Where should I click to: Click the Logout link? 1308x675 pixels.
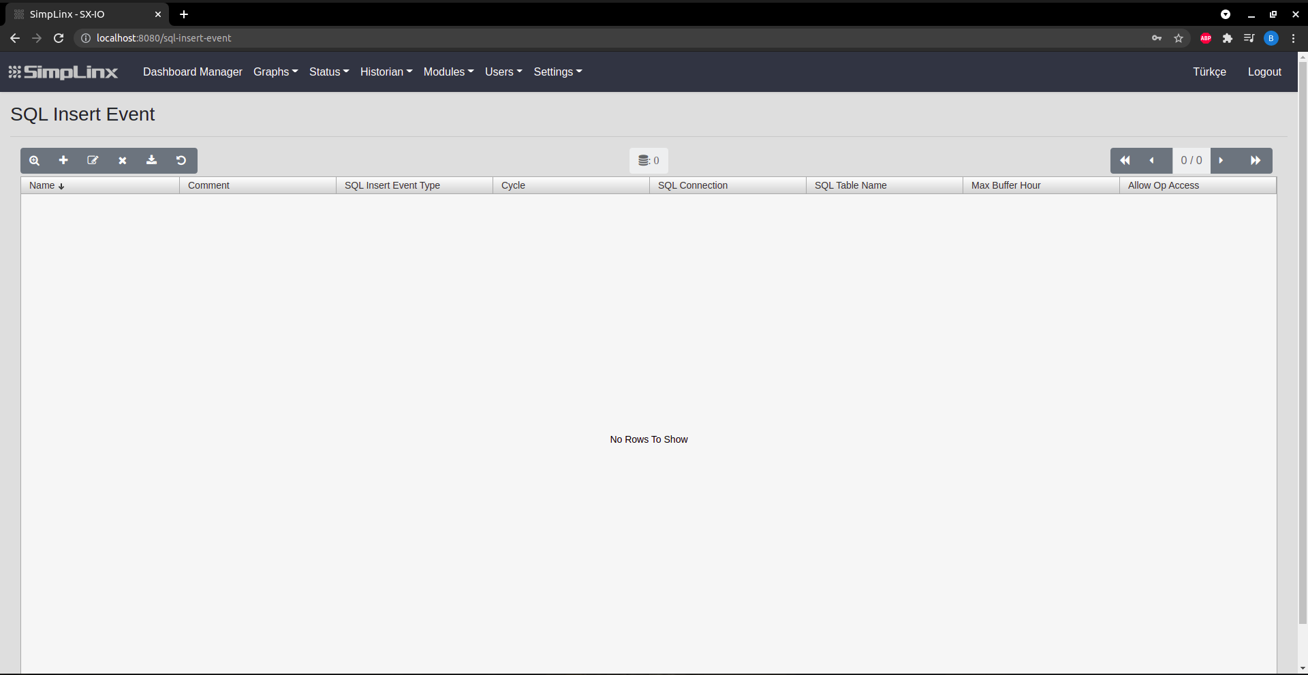coord(1264,72)
